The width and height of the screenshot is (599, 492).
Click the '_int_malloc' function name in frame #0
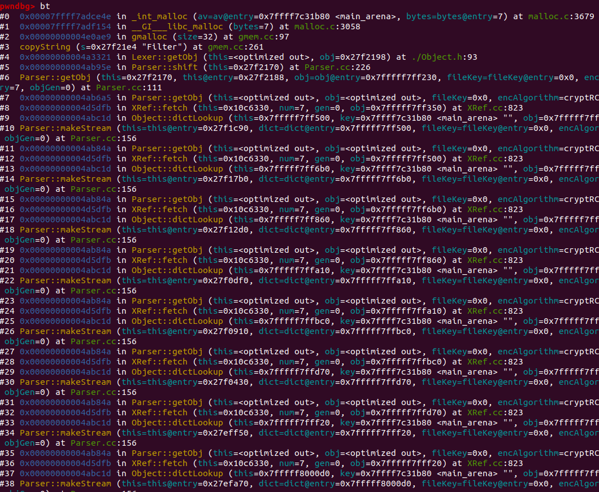[x=159, y=17]
